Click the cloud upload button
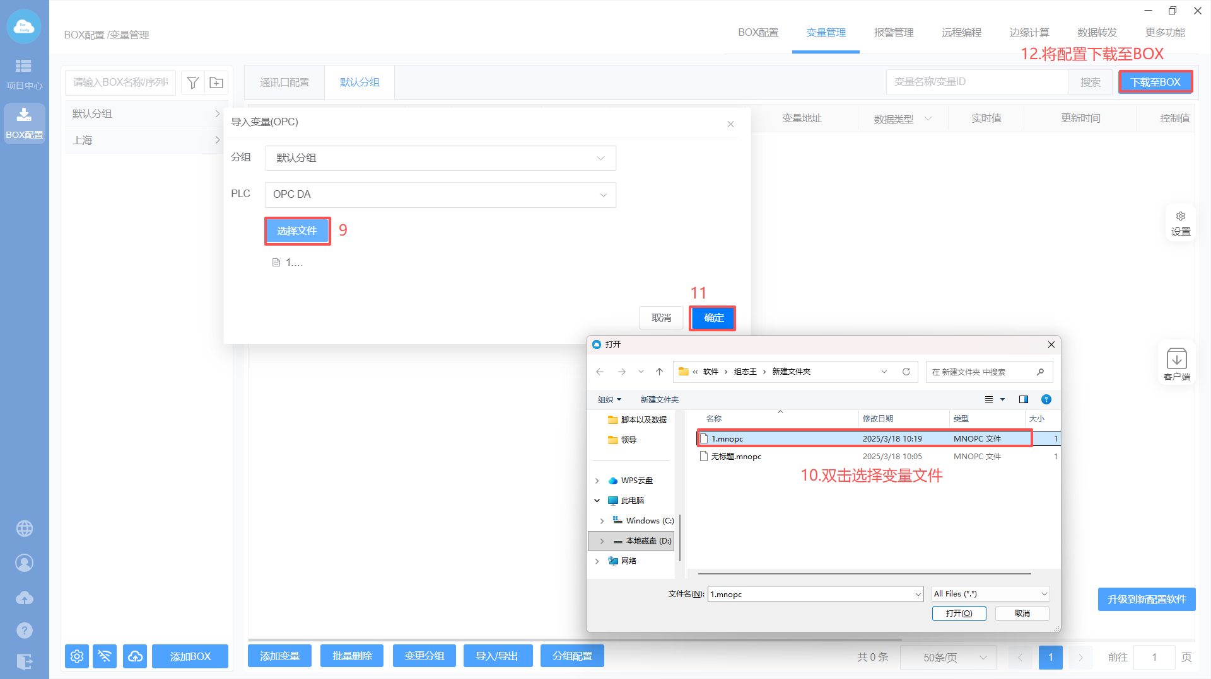The image size is (1211, 679). point(135,656)
